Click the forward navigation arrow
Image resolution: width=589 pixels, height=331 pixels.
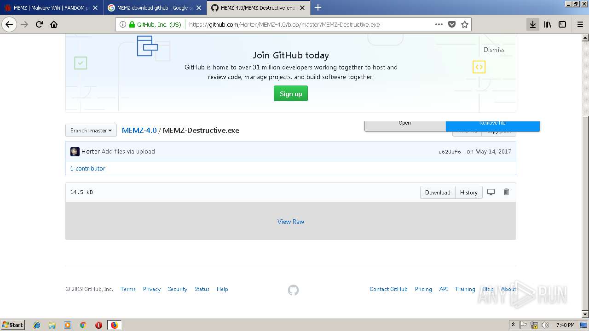click(24, 24)
